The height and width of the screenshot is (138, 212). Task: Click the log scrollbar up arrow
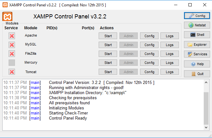(x=206, y=82)
